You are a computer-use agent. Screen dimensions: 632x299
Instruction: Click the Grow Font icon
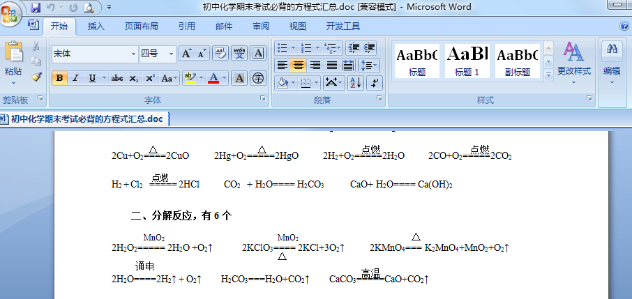186,54
